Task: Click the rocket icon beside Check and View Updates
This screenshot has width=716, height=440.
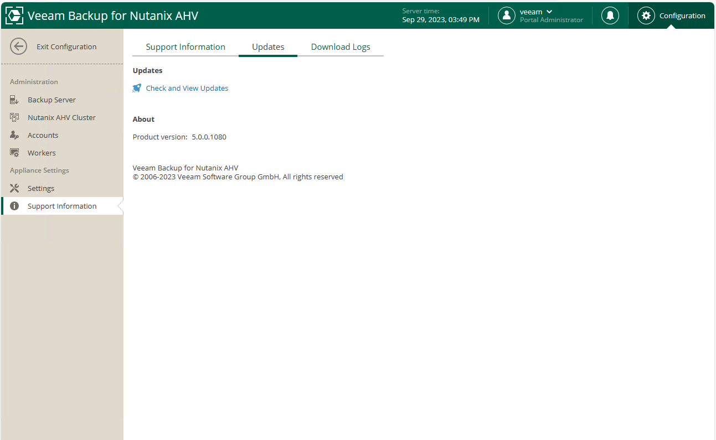Action: (137, 88)
